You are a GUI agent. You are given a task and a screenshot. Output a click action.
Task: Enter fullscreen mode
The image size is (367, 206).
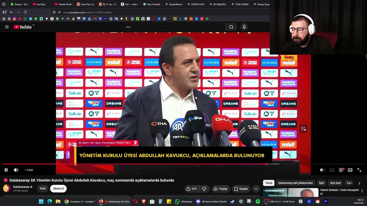point(359,170)
